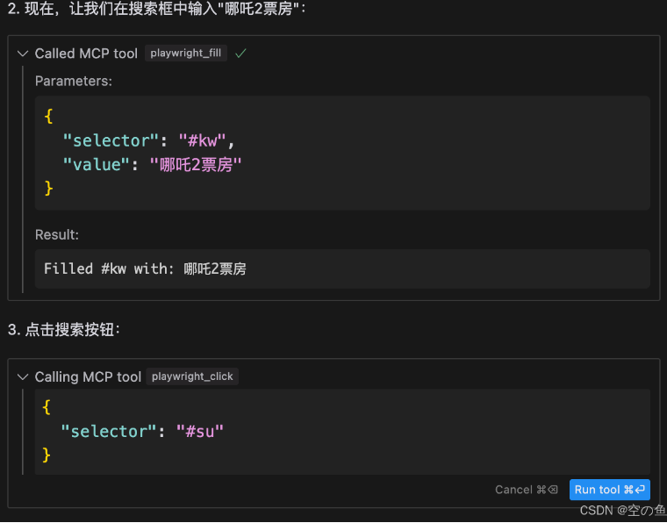Click the "Calling MCP tool" header text
The height and width of the screenshot is (523, 667).
coord(88,376)
